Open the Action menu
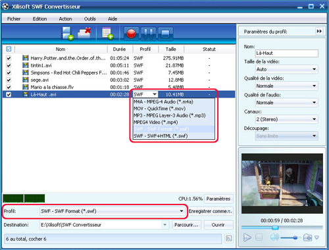This screenshot has width=329, height=250. click(x=65, y=18)
